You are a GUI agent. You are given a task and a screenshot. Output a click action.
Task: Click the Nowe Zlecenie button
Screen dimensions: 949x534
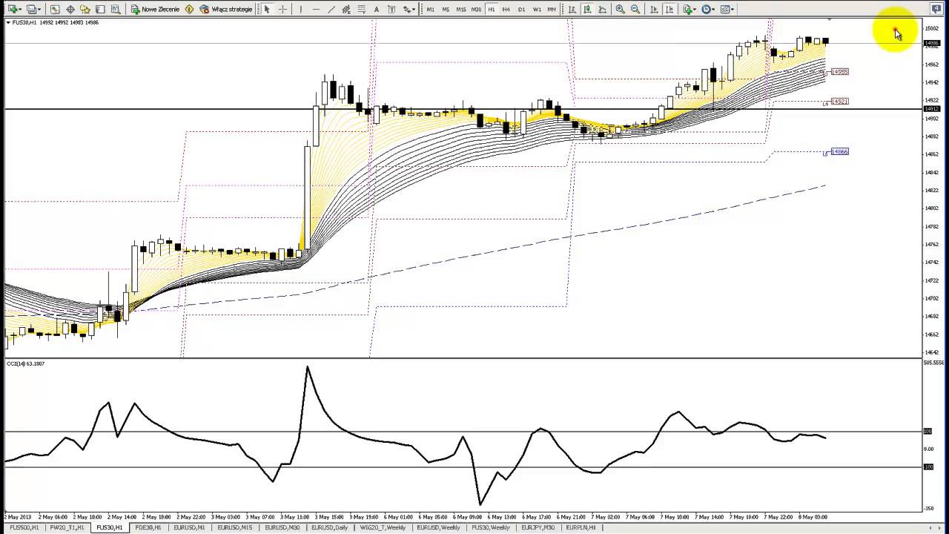(155, 9)
